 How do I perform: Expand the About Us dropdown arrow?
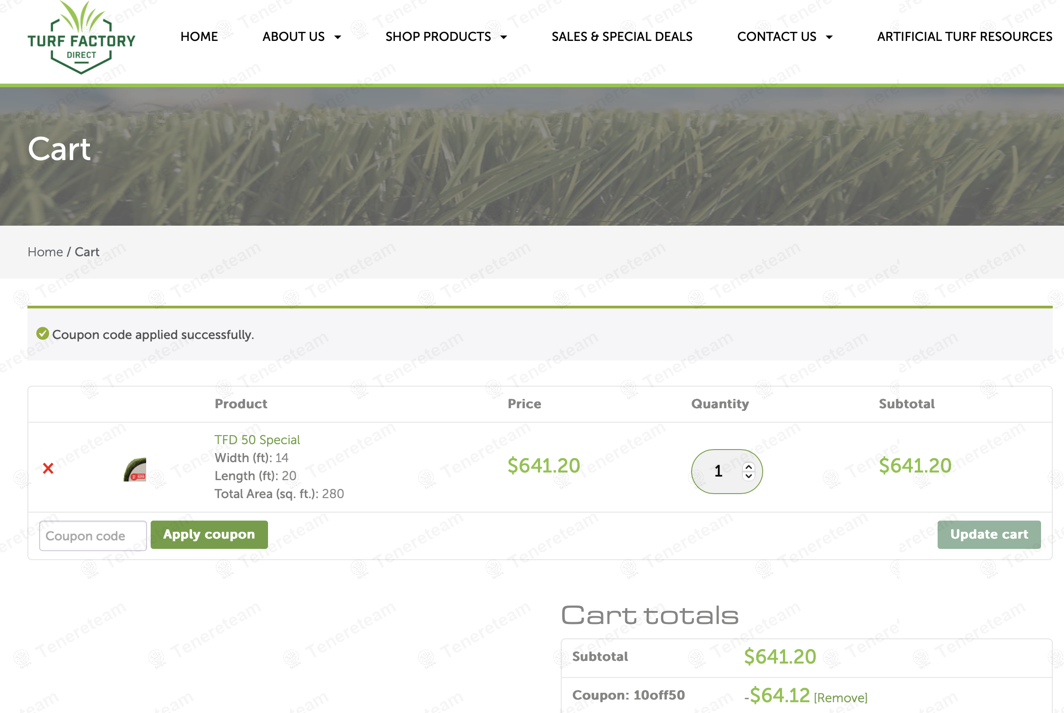[338, 37]
